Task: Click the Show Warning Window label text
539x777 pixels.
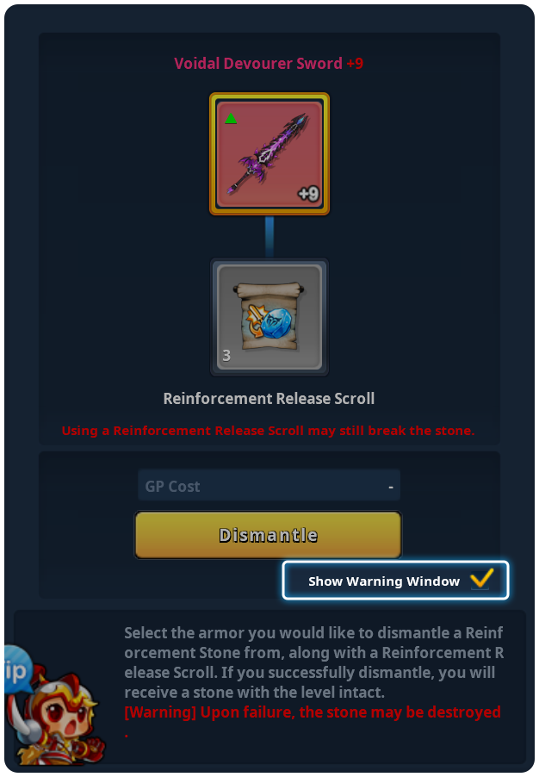Action: click(x=384, y=581)
